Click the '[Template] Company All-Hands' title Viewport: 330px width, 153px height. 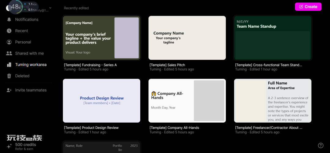pos(174,128)
